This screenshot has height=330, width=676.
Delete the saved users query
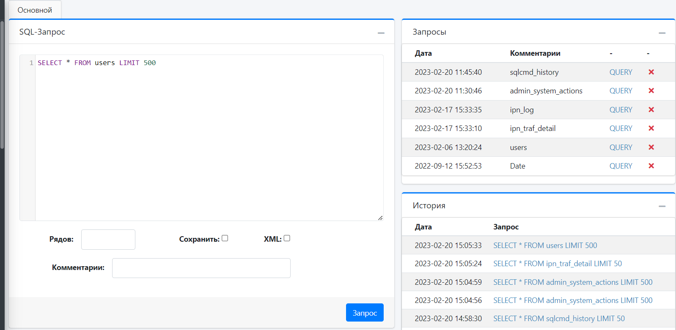tap(651, 147)
